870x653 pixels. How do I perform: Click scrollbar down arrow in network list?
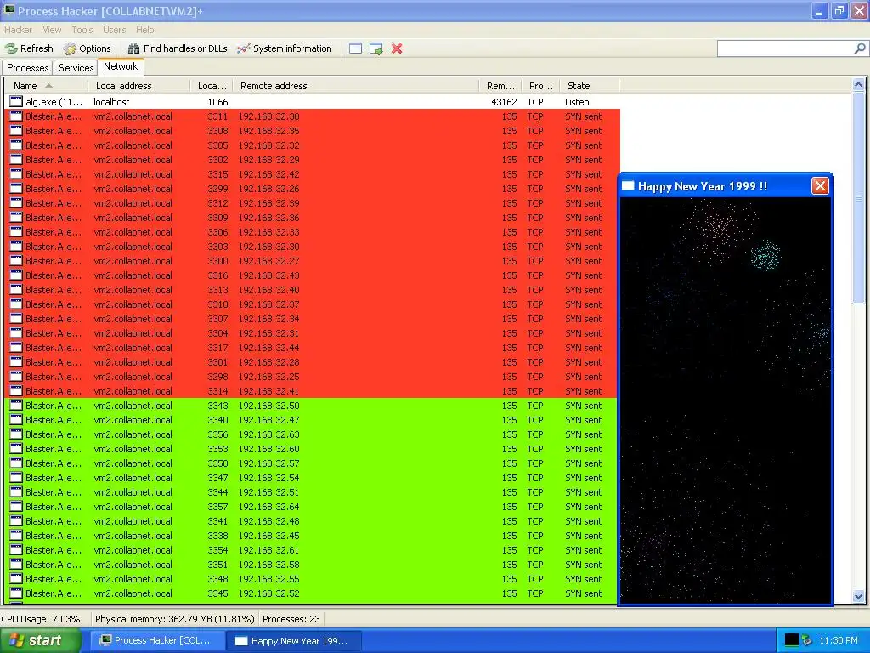(x=858, y=597)
